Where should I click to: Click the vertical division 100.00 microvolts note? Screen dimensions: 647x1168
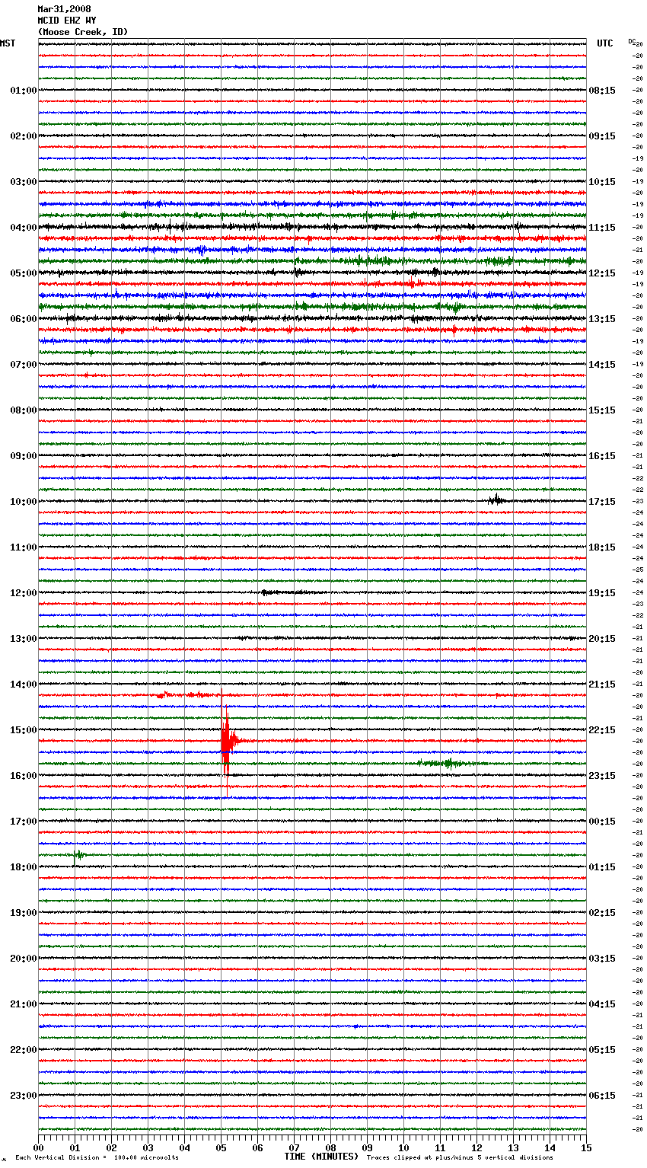tap(97, 1157)
